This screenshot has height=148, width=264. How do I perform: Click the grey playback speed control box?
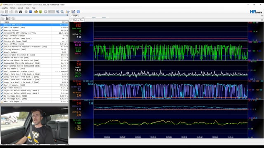[52, 12]
